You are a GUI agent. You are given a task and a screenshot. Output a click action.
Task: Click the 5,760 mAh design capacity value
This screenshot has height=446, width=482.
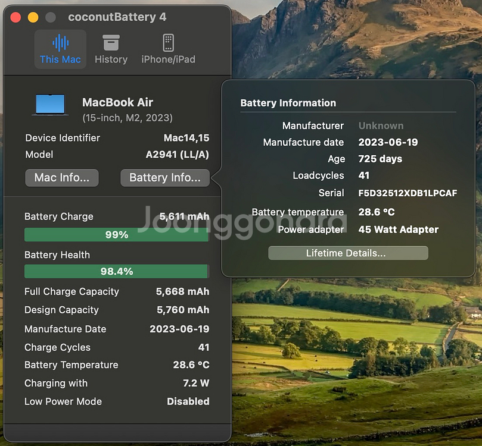(x=183, y=310)
